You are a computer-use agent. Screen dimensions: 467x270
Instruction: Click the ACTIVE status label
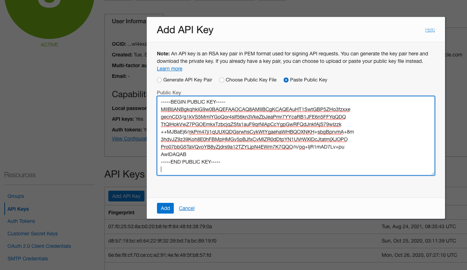[x=49, y=44]
